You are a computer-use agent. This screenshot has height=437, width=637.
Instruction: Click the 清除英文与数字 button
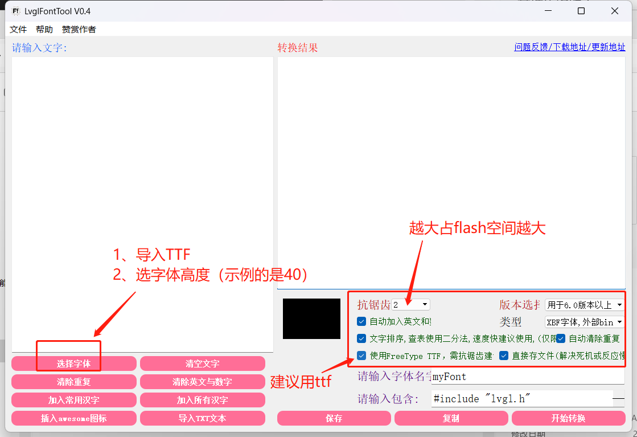pyautogui.click(x=202, y=382)
